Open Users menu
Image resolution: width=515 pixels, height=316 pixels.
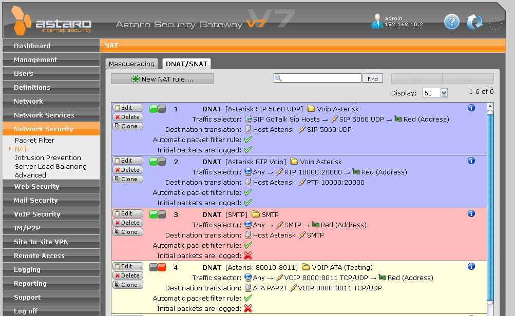[51, 73]
